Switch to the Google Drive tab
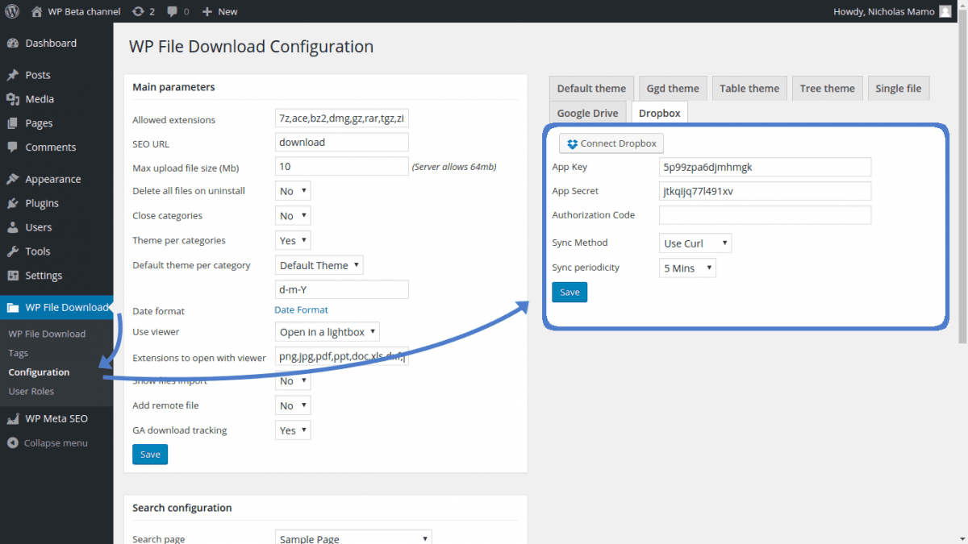Image resolution: width=968 pixels, height=544 pixels. (x=587, y=114)
